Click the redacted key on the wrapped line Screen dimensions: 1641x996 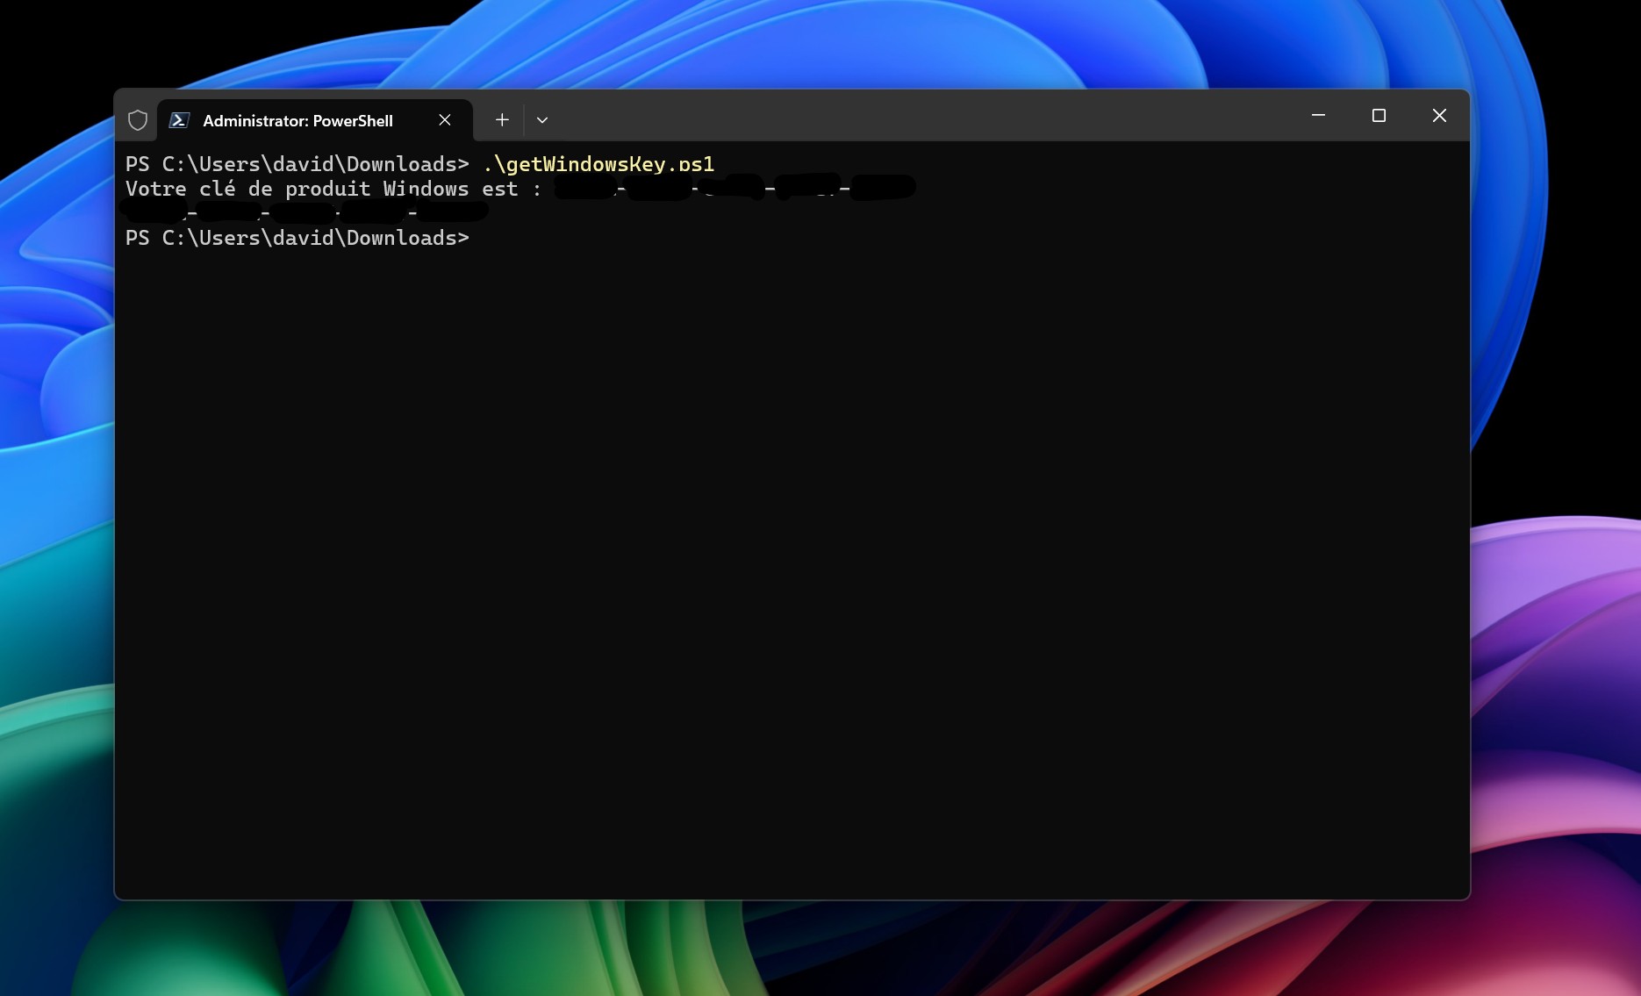pyautogui.click(x=304, y=211)
